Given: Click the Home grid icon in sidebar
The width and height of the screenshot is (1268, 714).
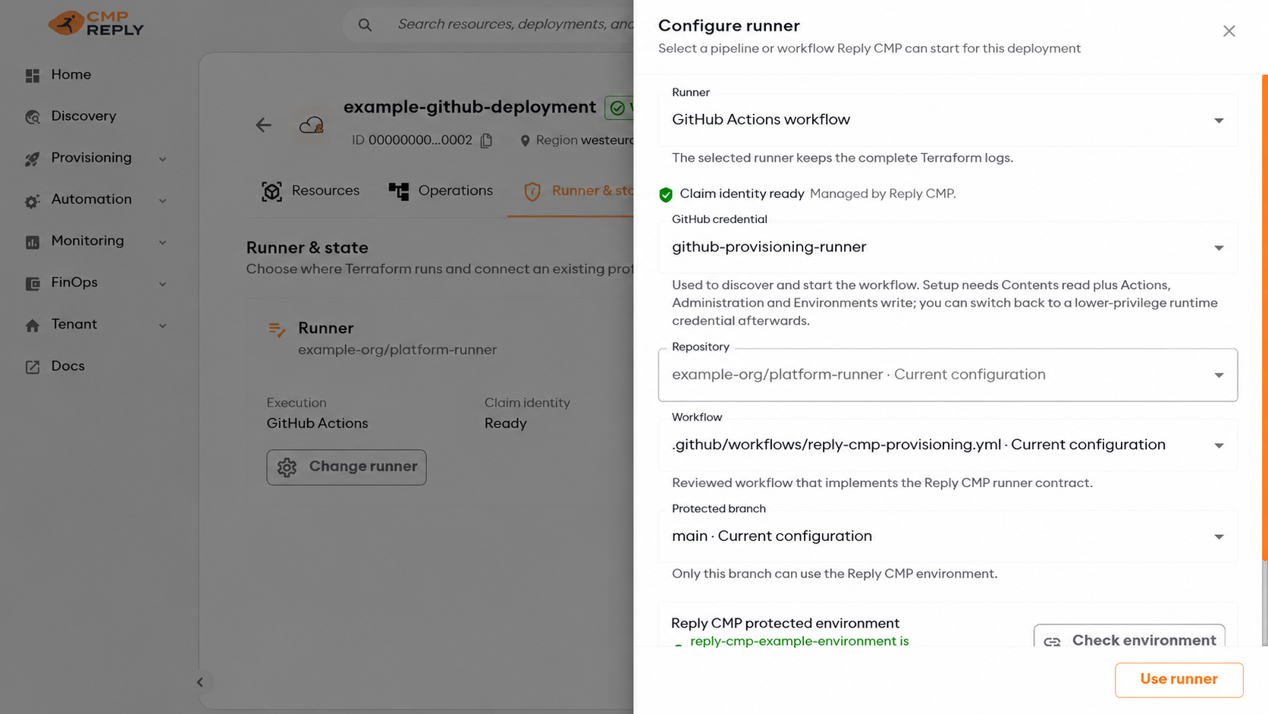Looking at the screenshot, I should pyautogui.click(x=33, y=75).
